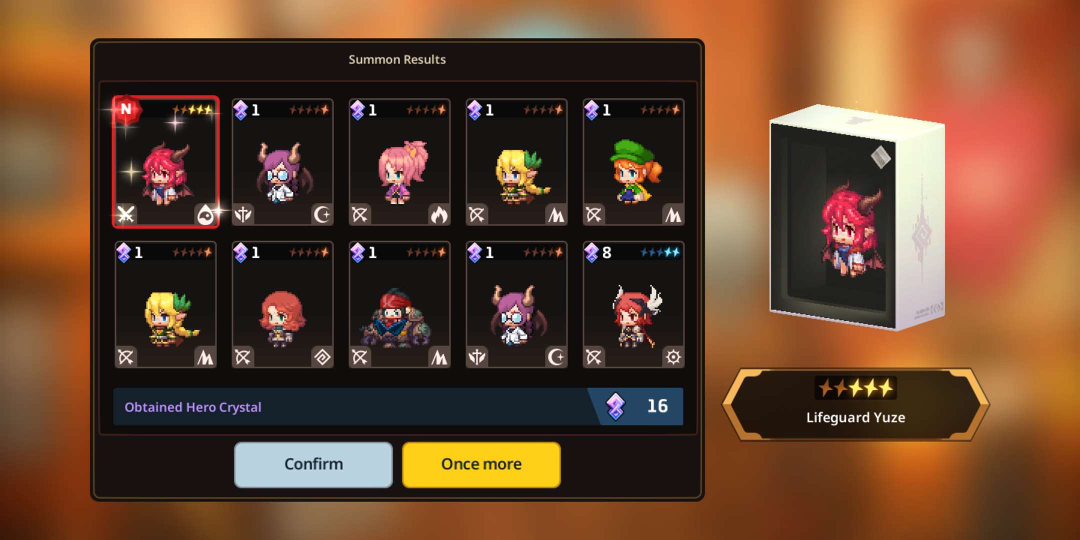This screenshot has height=540, width=1080.
Task: Click the gear element icon on winged-helmet hero card
Action: (673, 357)
